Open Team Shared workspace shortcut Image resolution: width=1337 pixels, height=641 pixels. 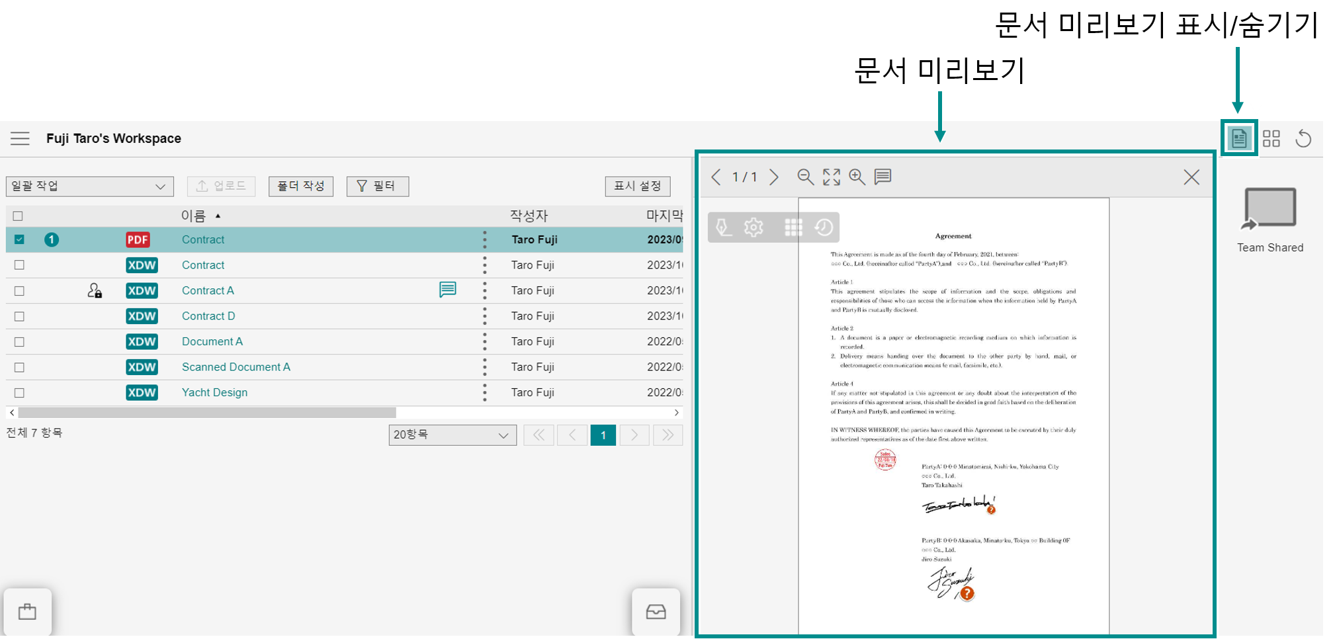(1270, 220)
